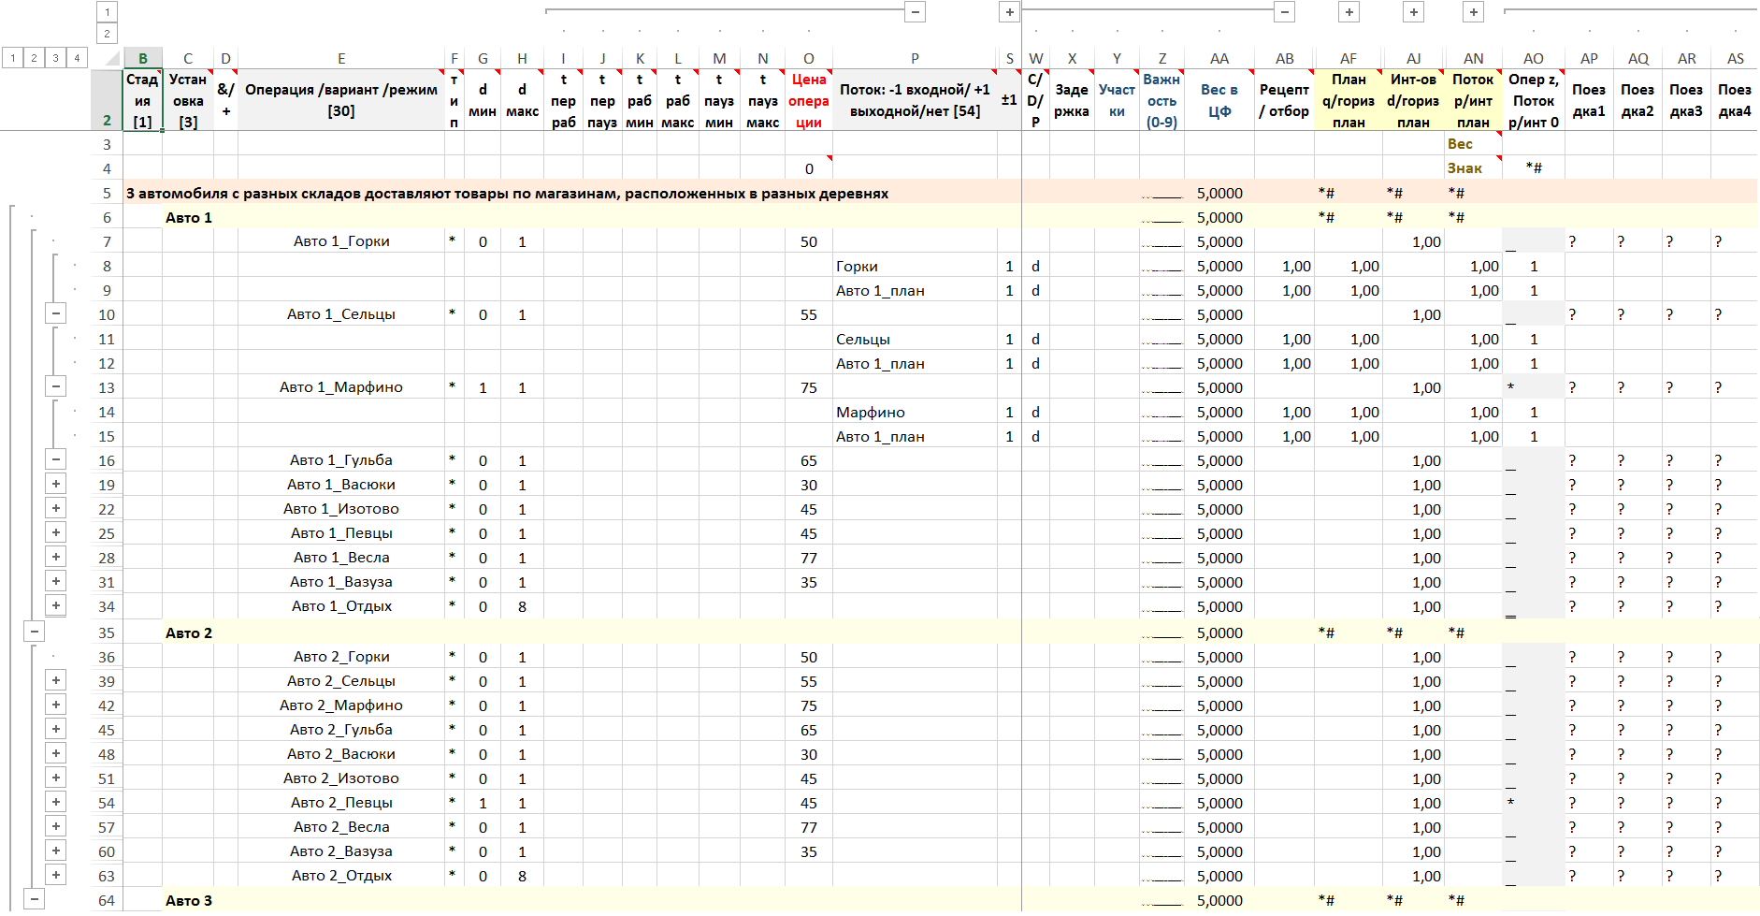Select the row 5 header
This screenshot has width=1760, height=916.
pyautogui.click(x=107, y=194)
